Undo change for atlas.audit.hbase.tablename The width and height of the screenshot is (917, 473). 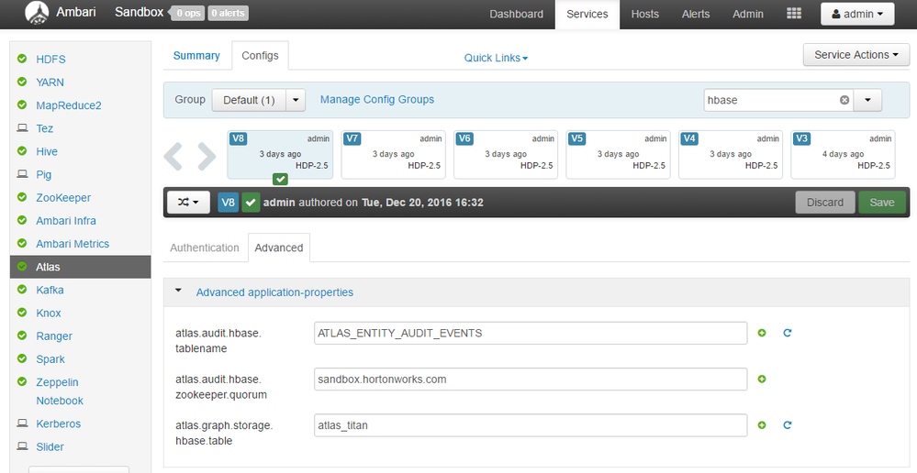[x=788, y=333]
